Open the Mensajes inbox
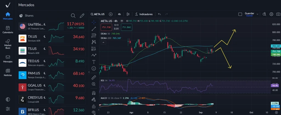This screenshot has width=281, height=115. pyautogui.click(x=8, y=59)
